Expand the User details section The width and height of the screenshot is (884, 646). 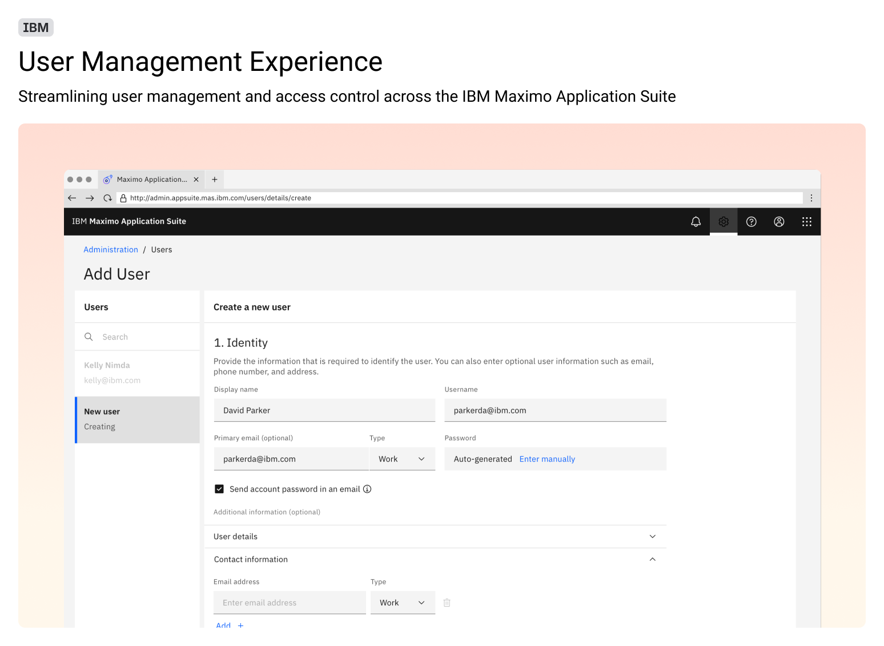435,536
